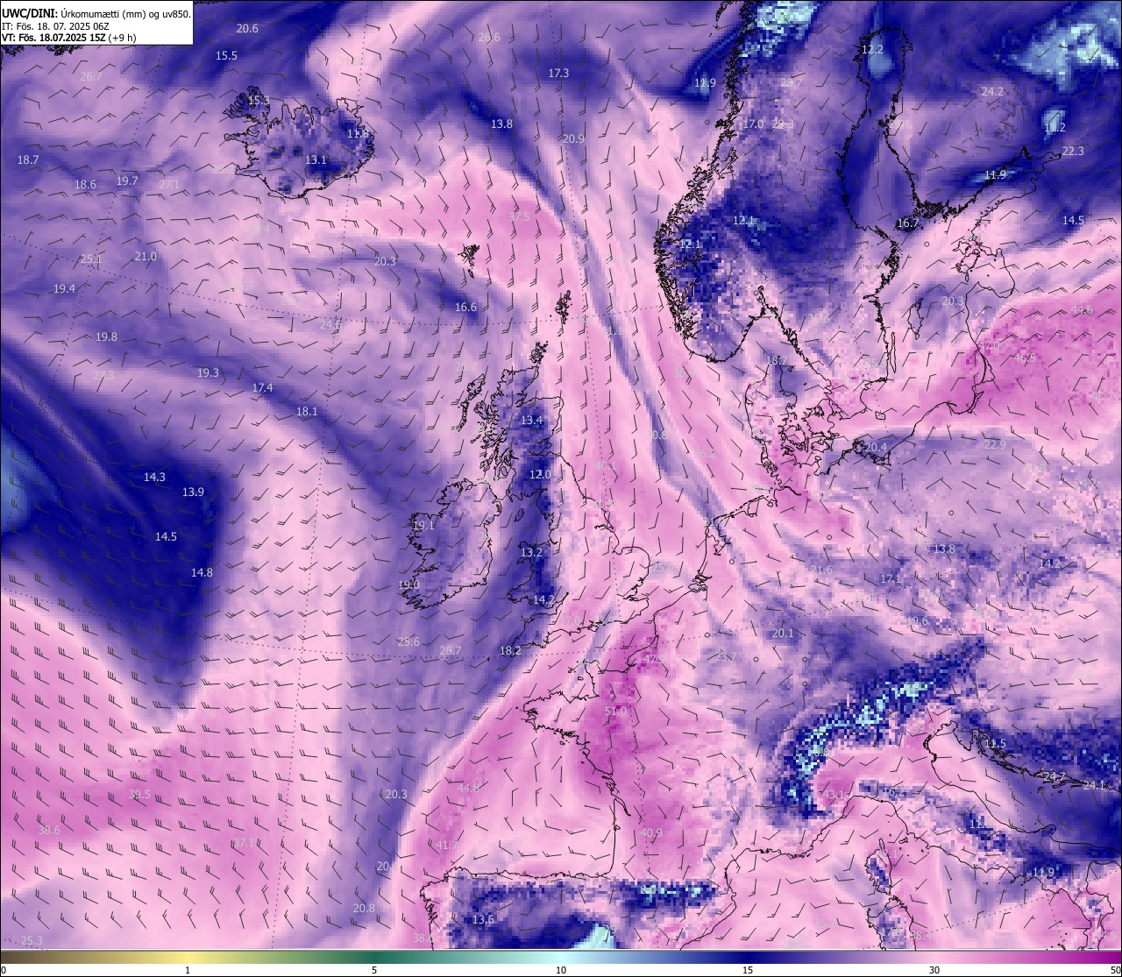The height and width of the screenshot is (977, 1122).
Task: Click the 43.1 value over northern Italy
Action: pos(834,794)
